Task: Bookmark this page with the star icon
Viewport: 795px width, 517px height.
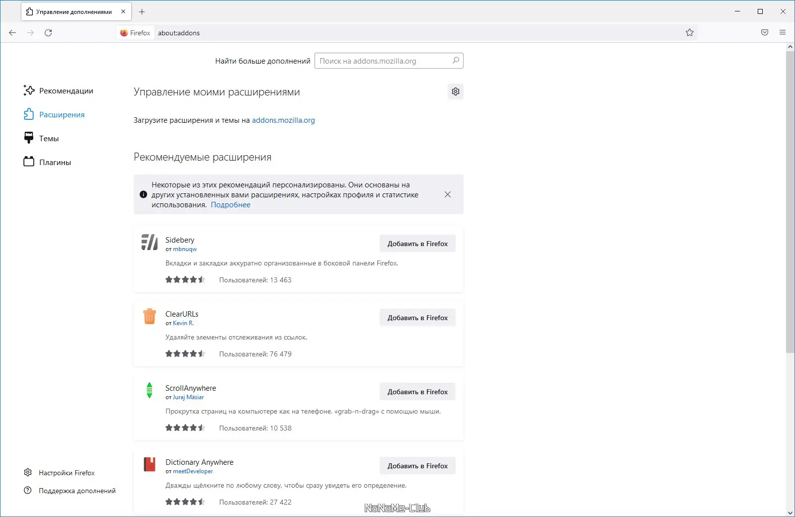Action: click(690, 33)
